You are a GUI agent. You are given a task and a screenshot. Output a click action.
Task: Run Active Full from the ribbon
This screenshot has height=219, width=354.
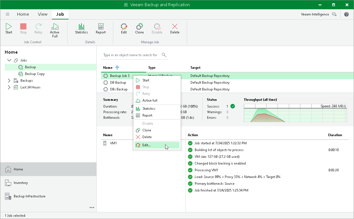pyautogui.click(x=55, y=30)
